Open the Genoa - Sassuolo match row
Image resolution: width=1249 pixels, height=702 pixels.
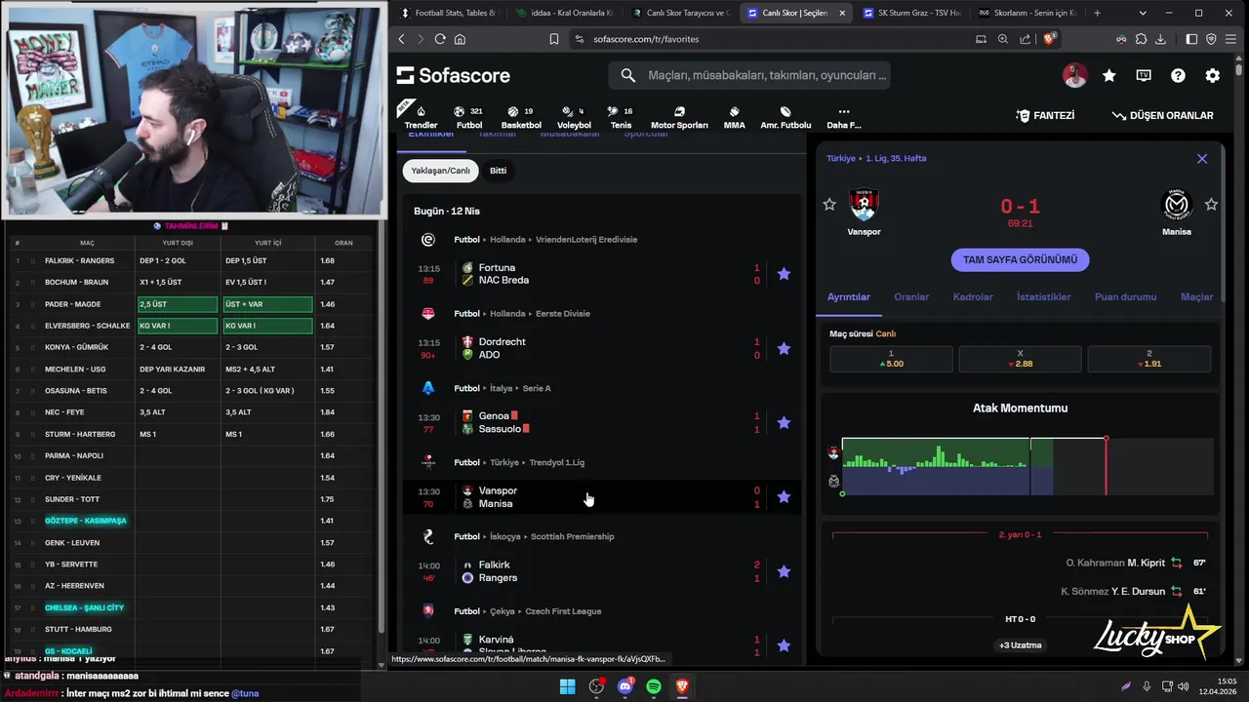[x=601, y=422]
